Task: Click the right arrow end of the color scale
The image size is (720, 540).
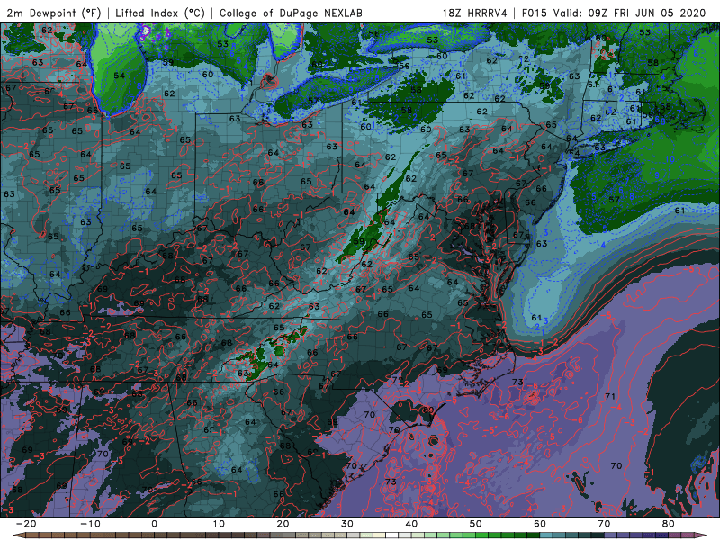Action: 703,535
